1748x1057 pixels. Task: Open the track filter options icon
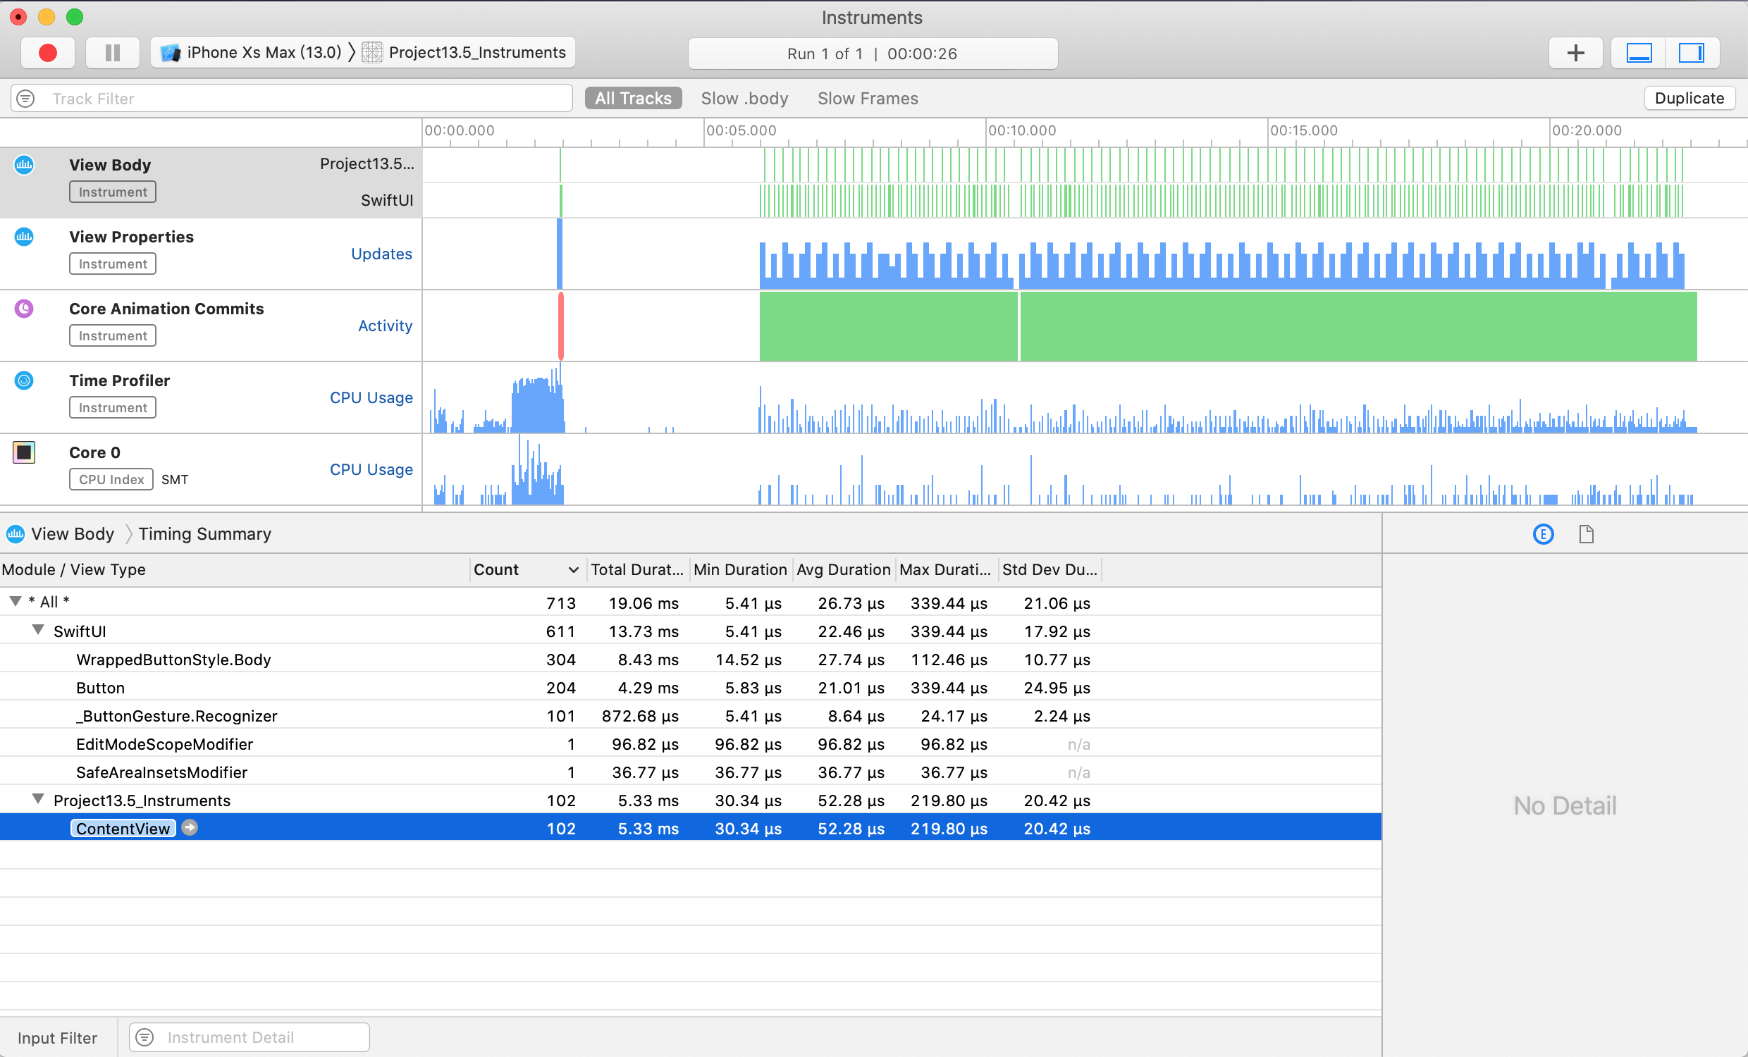[25, 99]
